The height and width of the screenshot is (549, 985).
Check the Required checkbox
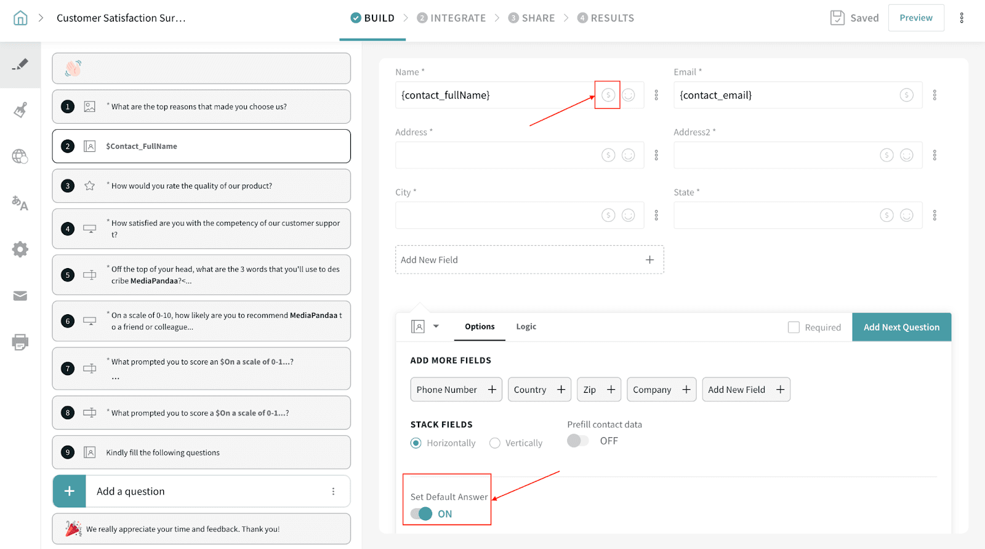(794, 327)
